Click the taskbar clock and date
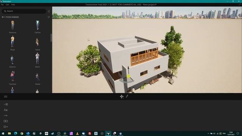The height and width of the screenshot is (136, 242). tap(231, 133)
